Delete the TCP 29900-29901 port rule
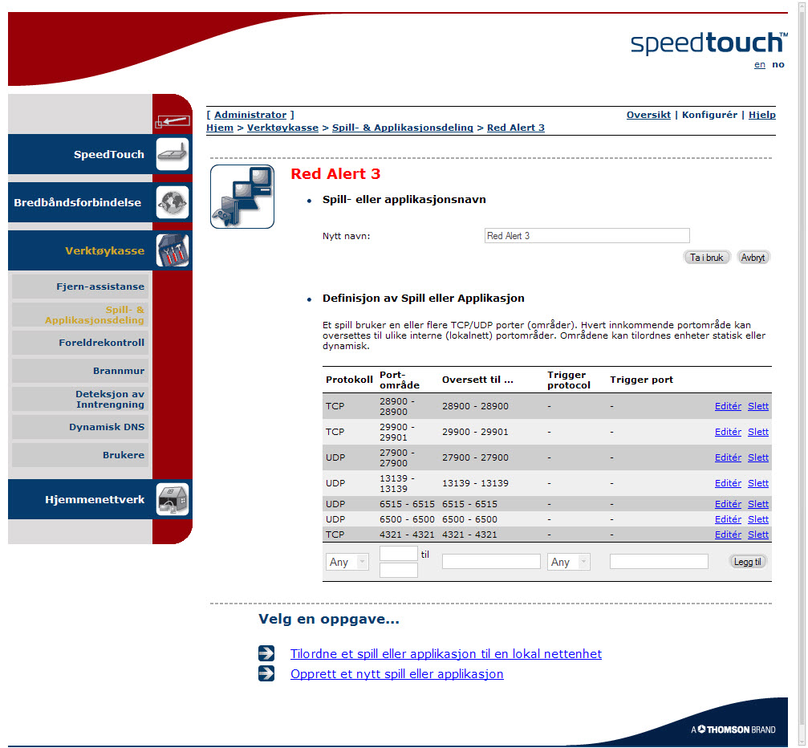This screenshot has height=748, width=808. click(x=758, y=432)
